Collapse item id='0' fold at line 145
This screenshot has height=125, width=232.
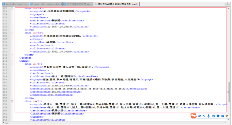click(12, 64)
